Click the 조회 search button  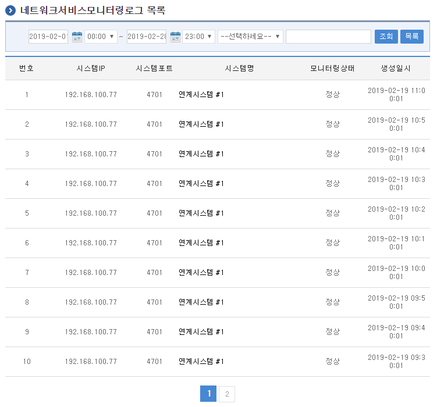point(386,37)
